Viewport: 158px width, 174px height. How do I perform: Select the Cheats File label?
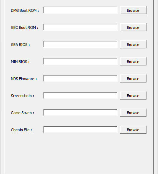coord(21,130)
